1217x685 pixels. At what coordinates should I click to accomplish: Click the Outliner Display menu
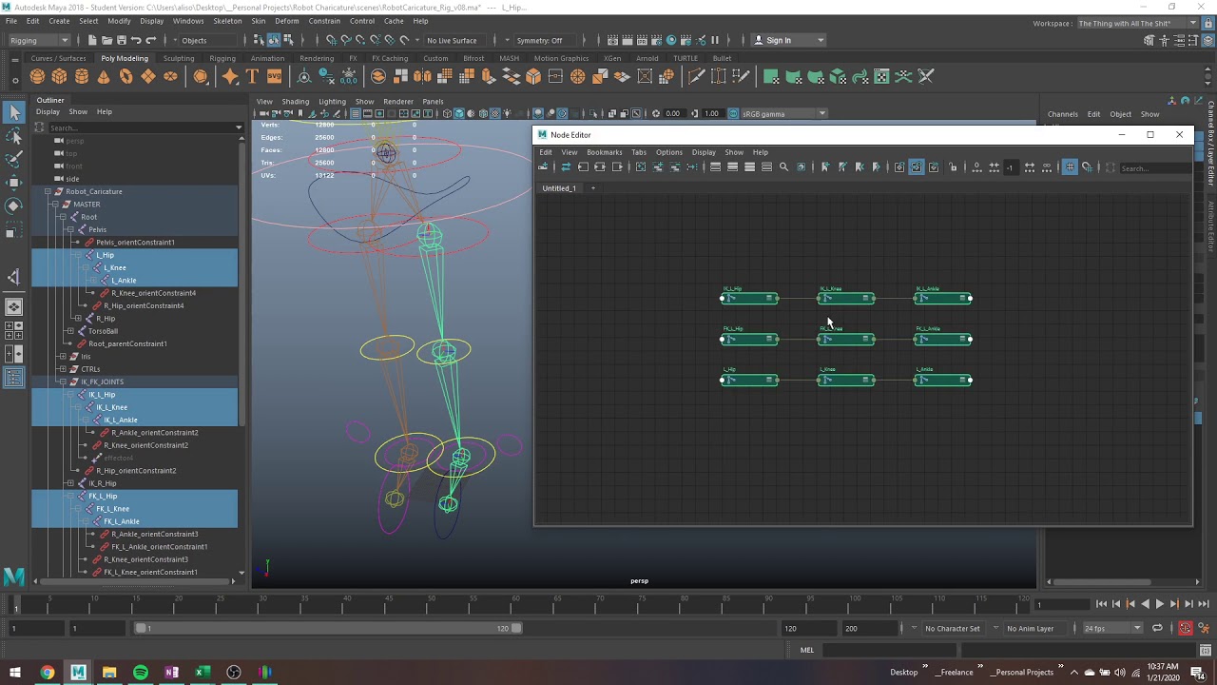(48, 112)
